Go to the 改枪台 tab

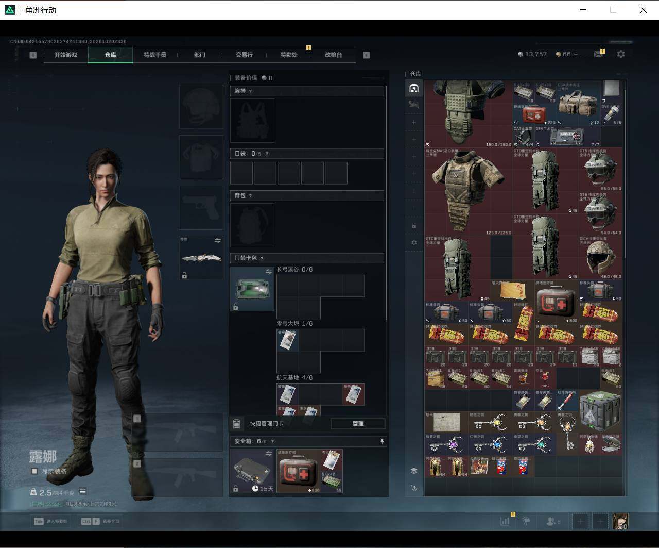[333, 55]
